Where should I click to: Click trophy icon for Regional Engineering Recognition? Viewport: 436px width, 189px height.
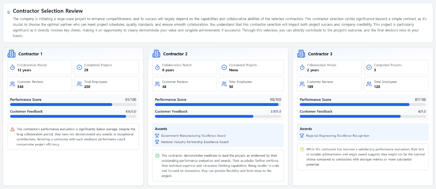[302, 136]
